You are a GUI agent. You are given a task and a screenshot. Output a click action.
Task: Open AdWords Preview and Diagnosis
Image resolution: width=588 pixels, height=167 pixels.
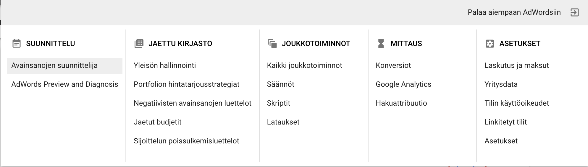click(65, 84)
